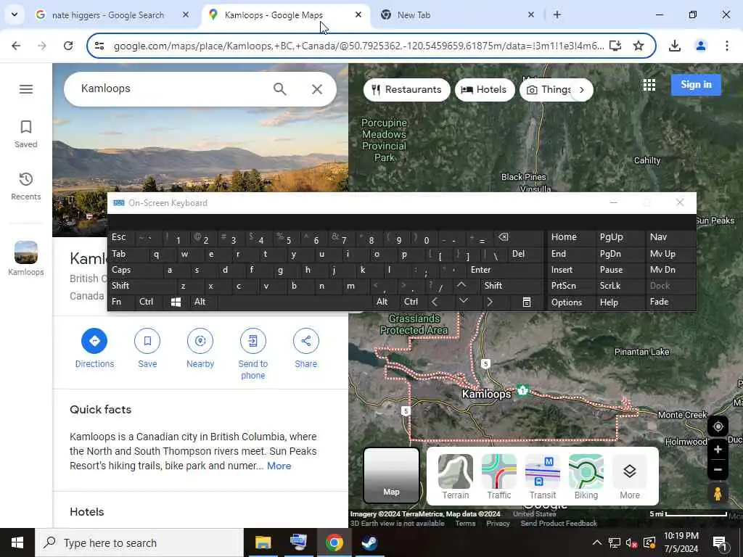This screenshot has width=743, height=557.
Task: Save Kamloops place
Action: [x=147, y=348]
